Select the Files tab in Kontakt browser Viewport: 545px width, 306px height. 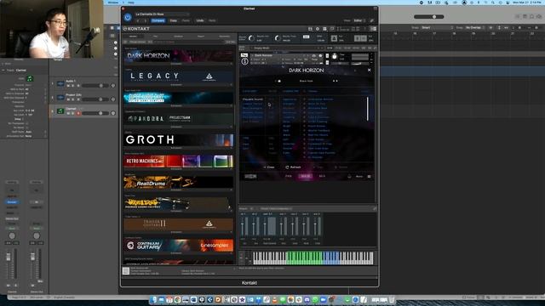pyautogui.click(x=155, y=36)
